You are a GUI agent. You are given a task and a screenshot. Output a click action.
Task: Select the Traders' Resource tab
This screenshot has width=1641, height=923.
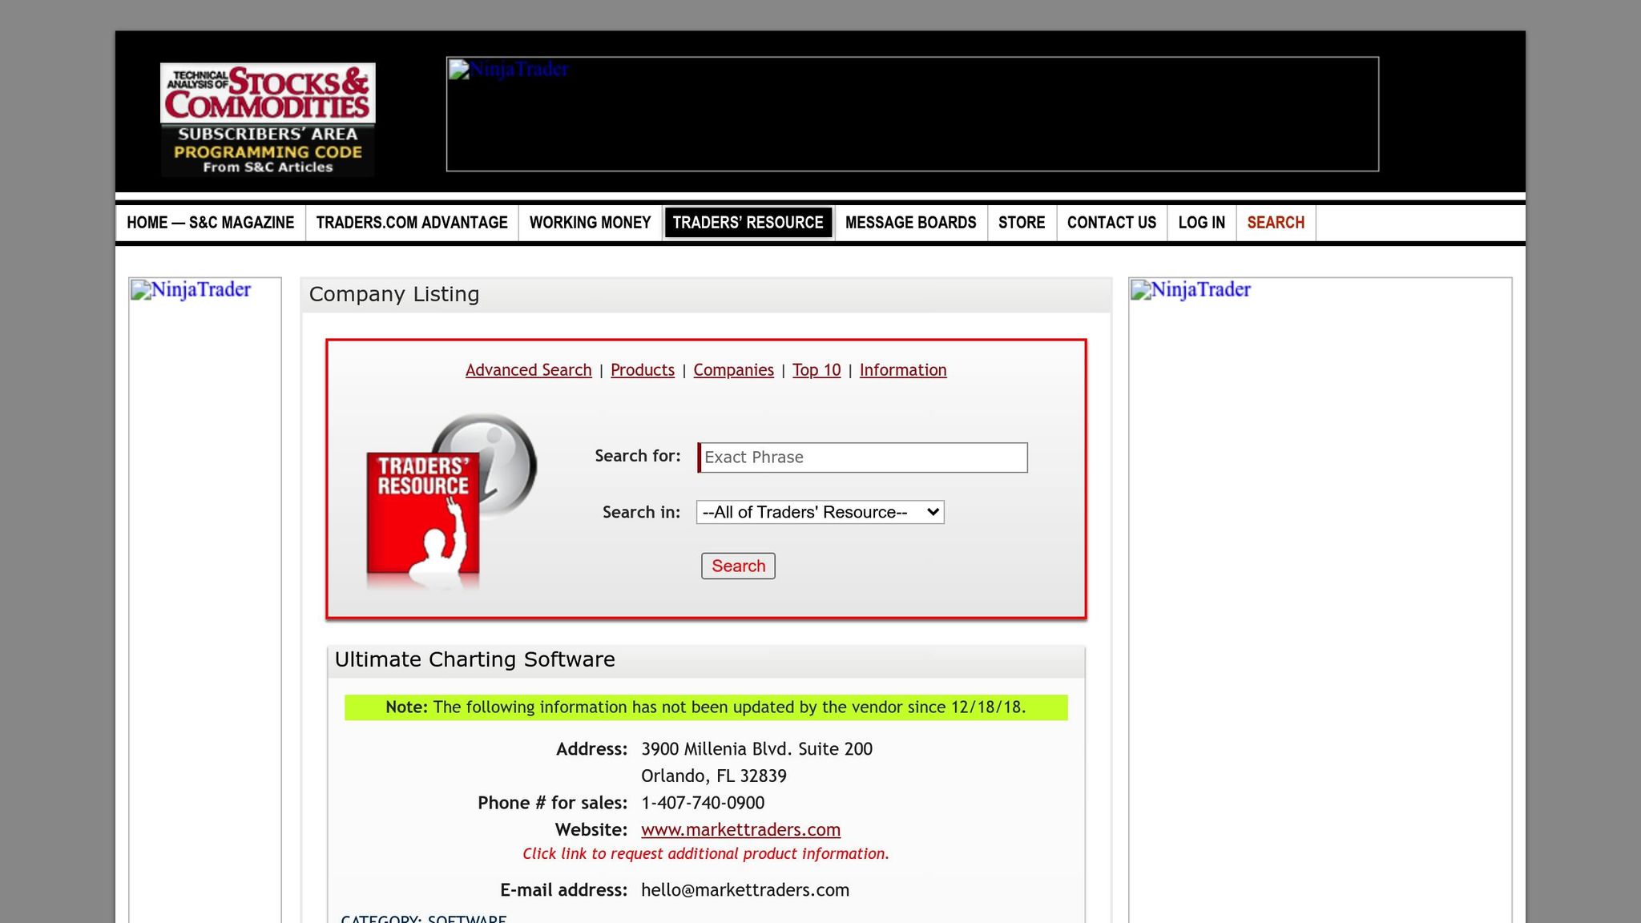748,223
